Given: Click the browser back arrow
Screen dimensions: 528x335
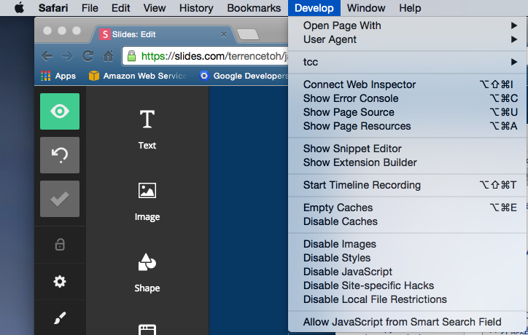Looking at the screenshot, I should point(47,56).
